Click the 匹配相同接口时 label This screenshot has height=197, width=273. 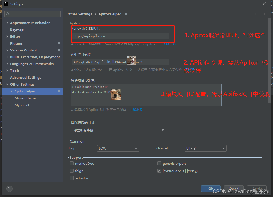83,122
